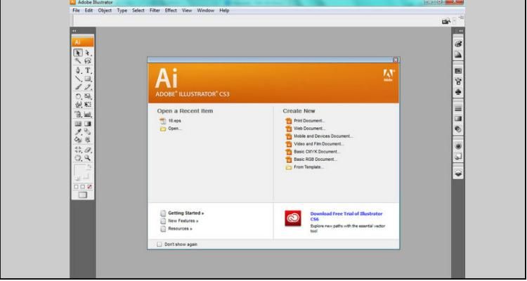Screen dimensions: 527x281
Task: Expand the toolbox with top arrows
Action: point(74,31)
